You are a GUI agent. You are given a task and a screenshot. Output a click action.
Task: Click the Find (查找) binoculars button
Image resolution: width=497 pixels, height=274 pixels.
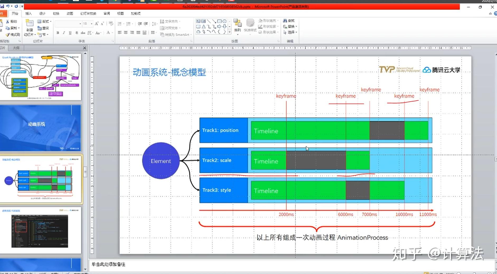pyautogui.click(x=289, y=21)
